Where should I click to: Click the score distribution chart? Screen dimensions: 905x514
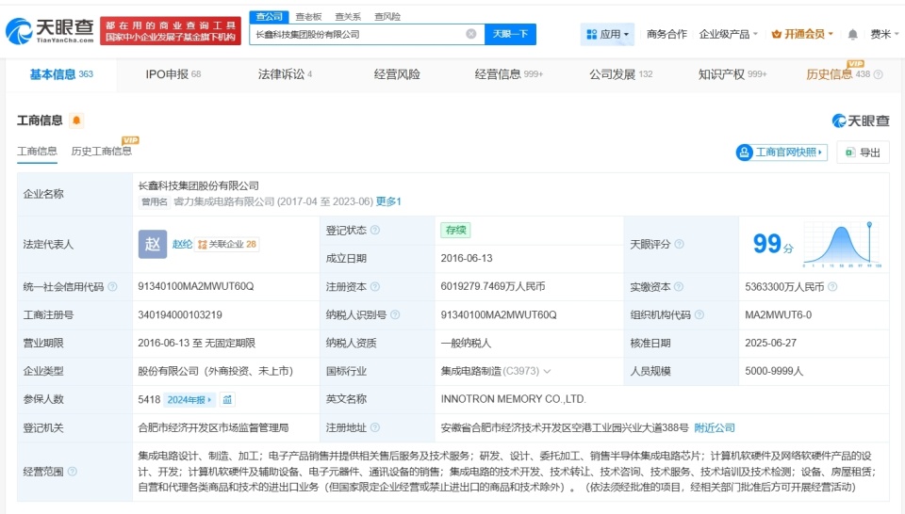(x=842, y=245)
